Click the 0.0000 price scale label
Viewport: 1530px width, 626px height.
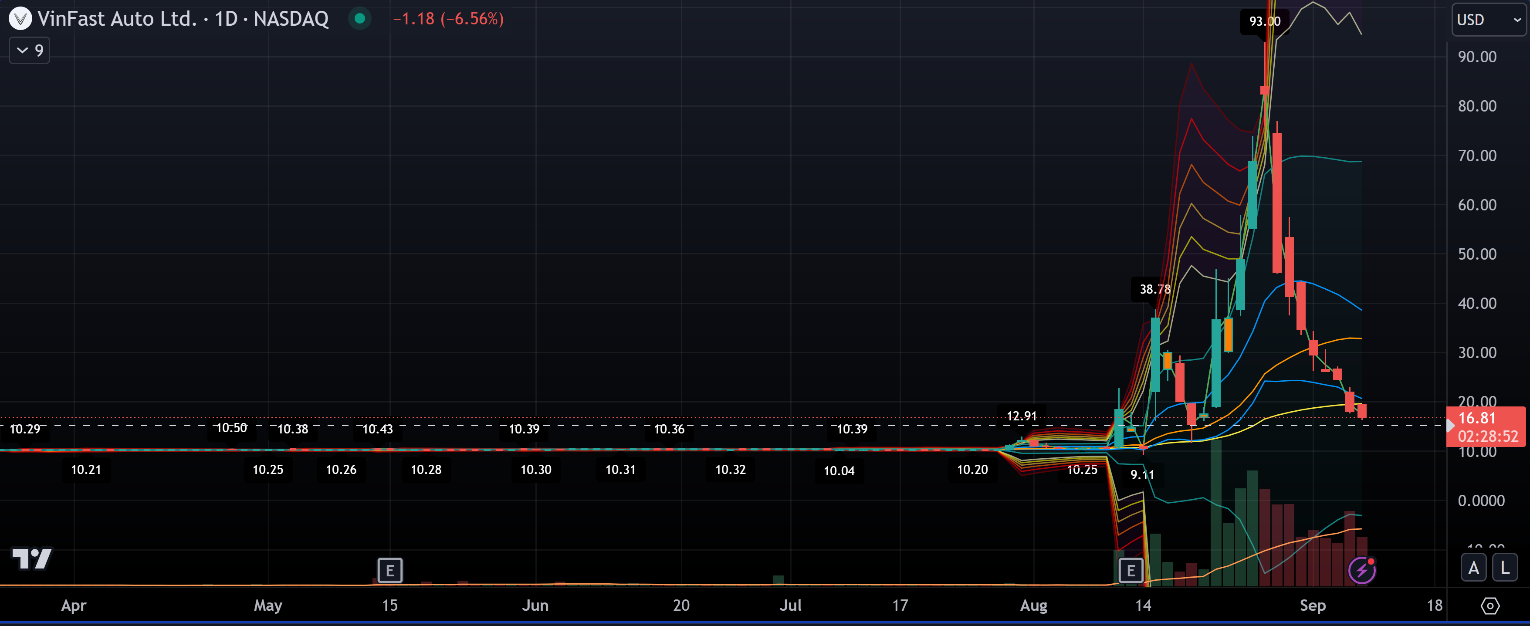pyautogui.click(x=1481, y=501)
